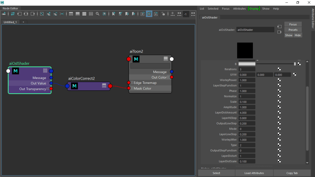Viewport: 315px width, 177px height.
Task: Click the Amplitude value input field
Action: point(247,107)
